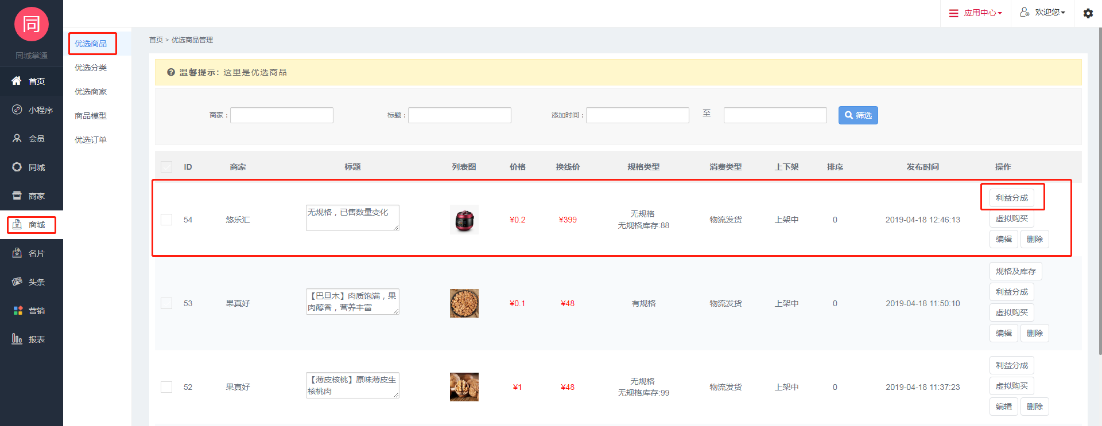Open the 优选分类 submenu item
The height and width of the screenshot is (426, 1102).
coord(97,68)
